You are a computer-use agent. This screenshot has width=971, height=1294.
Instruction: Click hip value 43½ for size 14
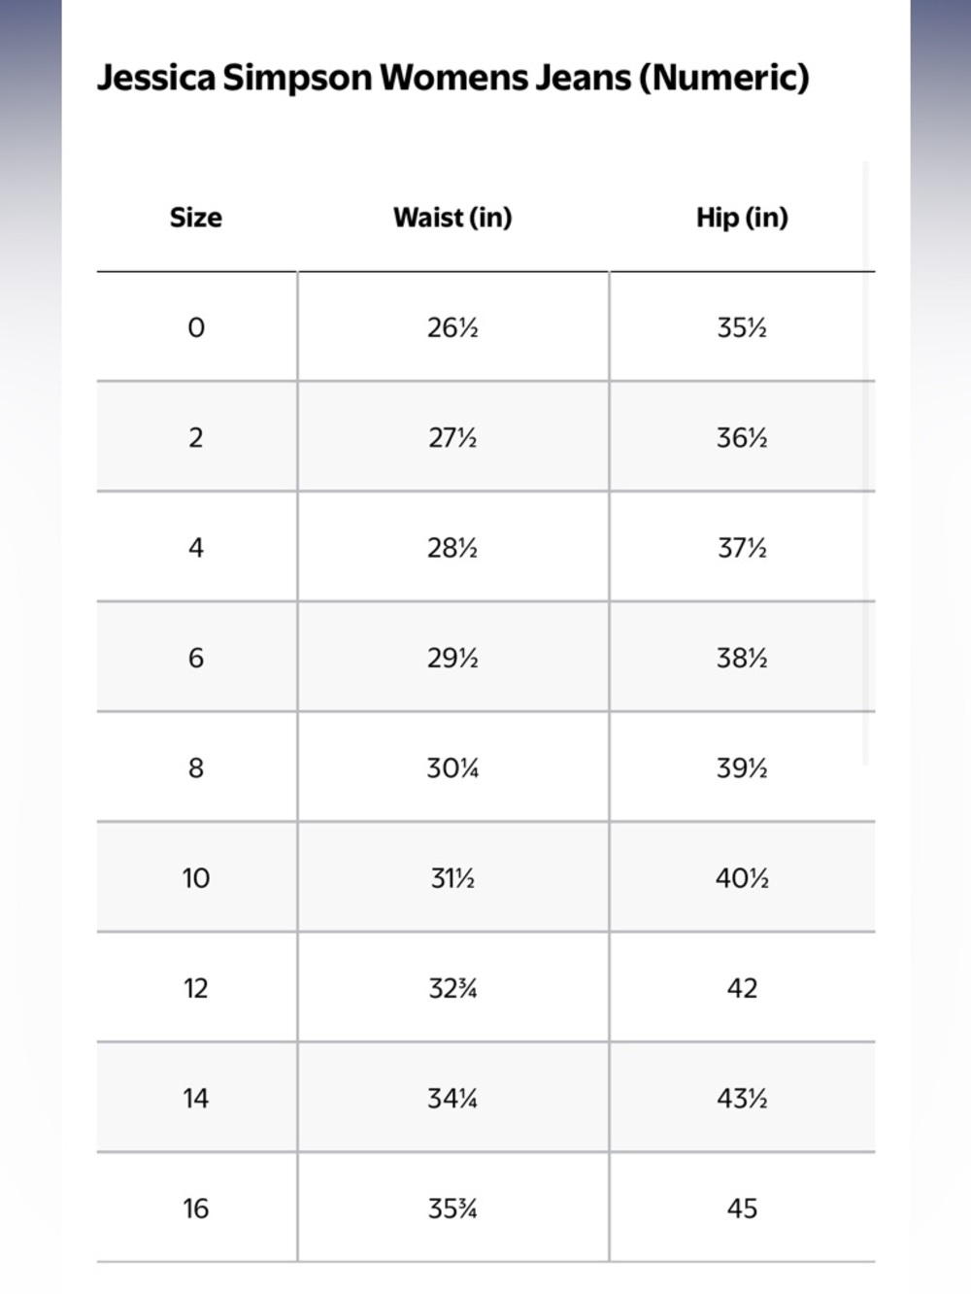742,1099
